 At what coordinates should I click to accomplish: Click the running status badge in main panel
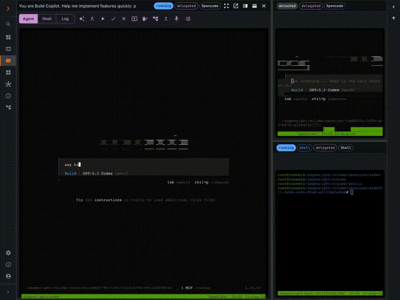click(x=163, y=6)
